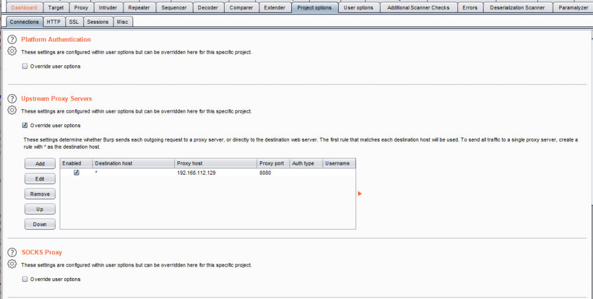Select the SSL sub-tab
Viewport: 593px width, 299px height.
click(x=74, y=22)
